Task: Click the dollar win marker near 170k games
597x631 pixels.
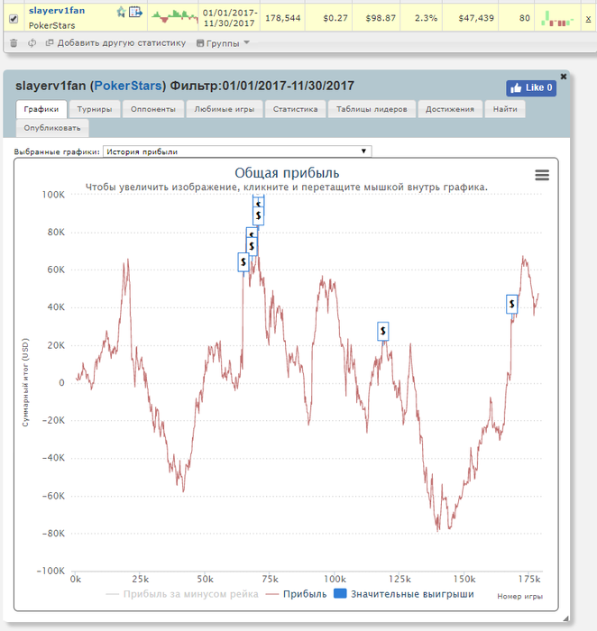Action: tap(511, 304)
